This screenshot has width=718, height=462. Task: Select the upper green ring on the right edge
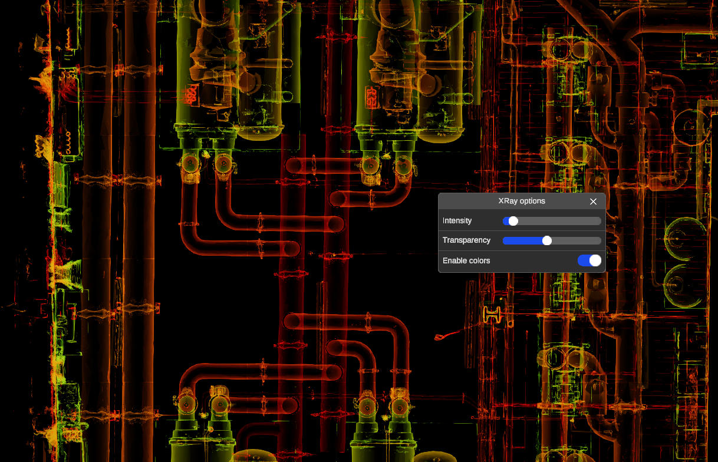(x=684, y=237)
